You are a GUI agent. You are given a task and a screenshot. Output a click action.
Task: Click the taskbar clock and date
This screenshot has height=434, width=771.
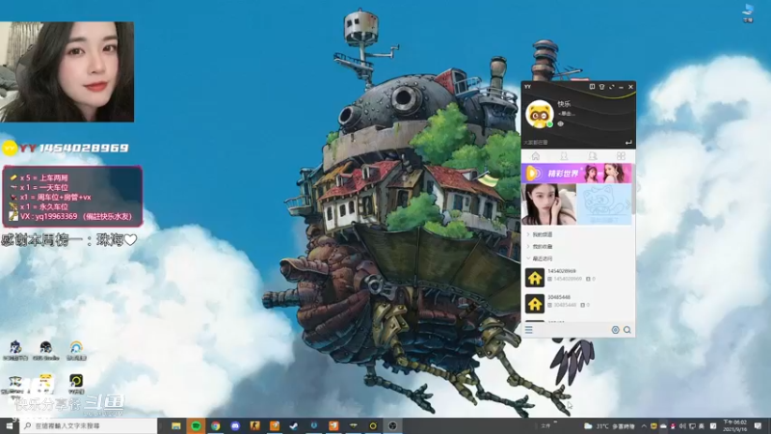coord(735,425)
